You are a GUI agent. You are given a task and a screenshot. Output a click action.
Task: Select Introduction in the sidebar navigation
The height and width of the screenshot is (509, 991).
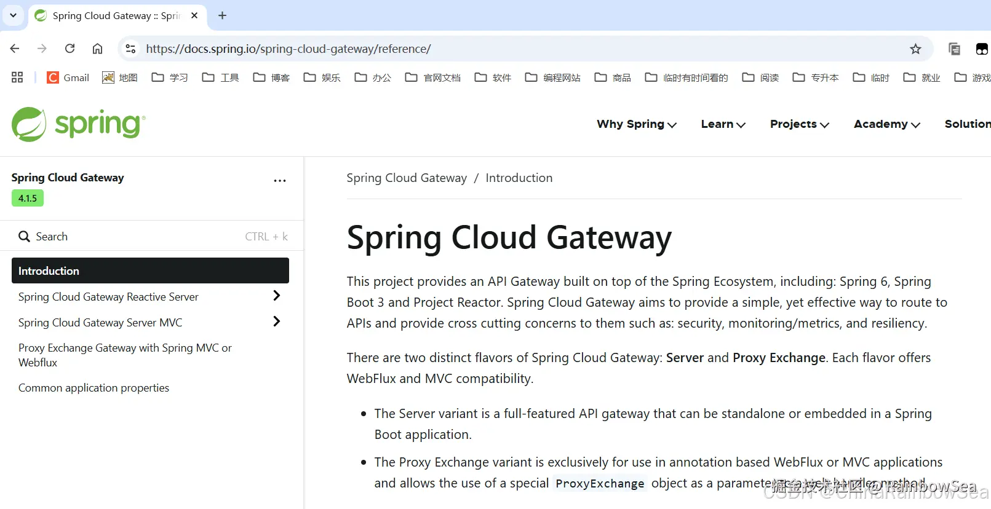point(150,270)
